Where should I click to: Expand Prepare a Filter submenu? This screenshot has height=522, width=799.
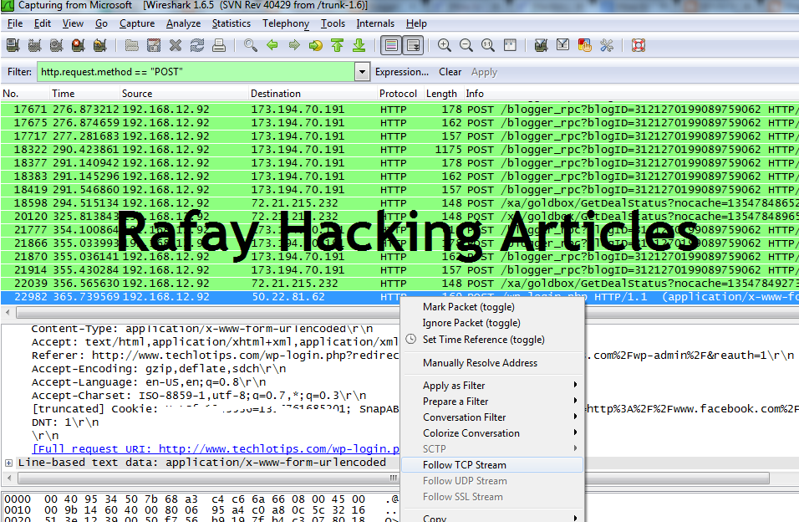point(492,401)
